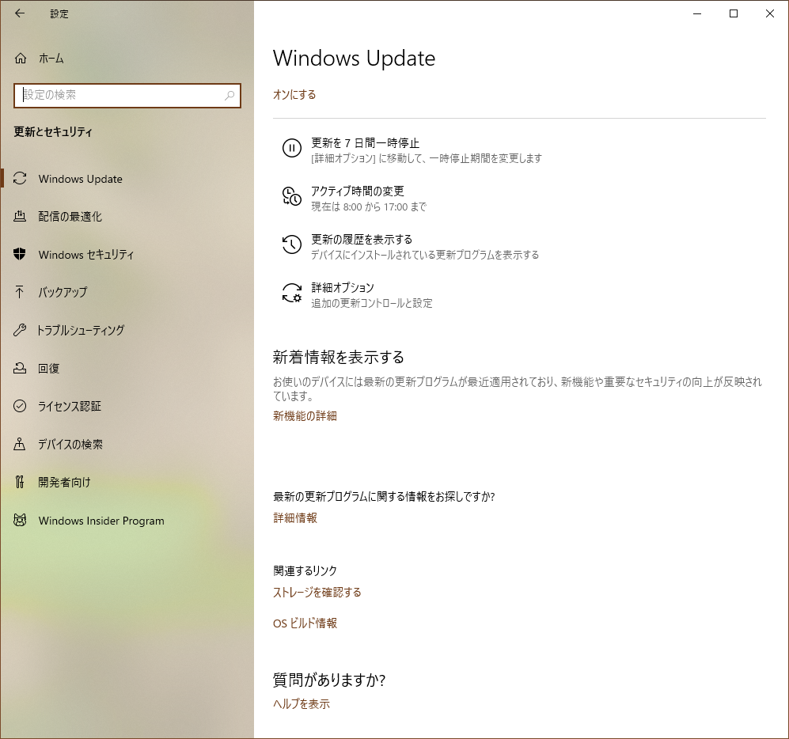Open 新機能の詳細 link
Image resolution: width=789 pixels, height=739 pixels.
click(x=305, y=416)
